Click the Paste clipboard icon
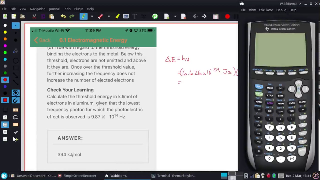Screen dimensions: 320x180 [x=52, y=16]
